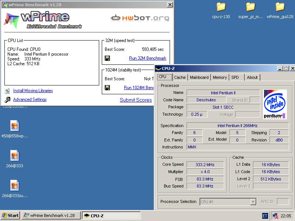Select the 266@333 desktop file icon
The width and height of the screenshot is (295, 221).
(14, 155)
